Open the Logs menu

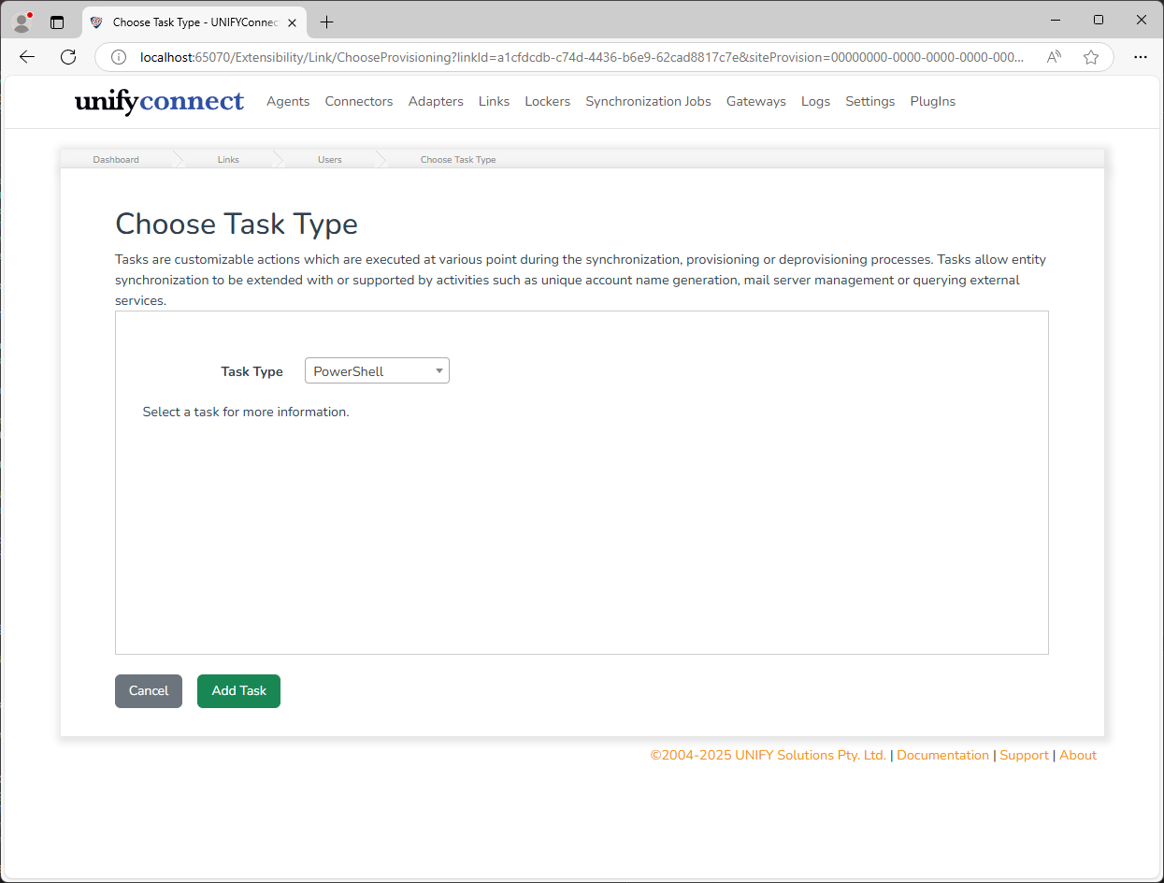(815, 101)
